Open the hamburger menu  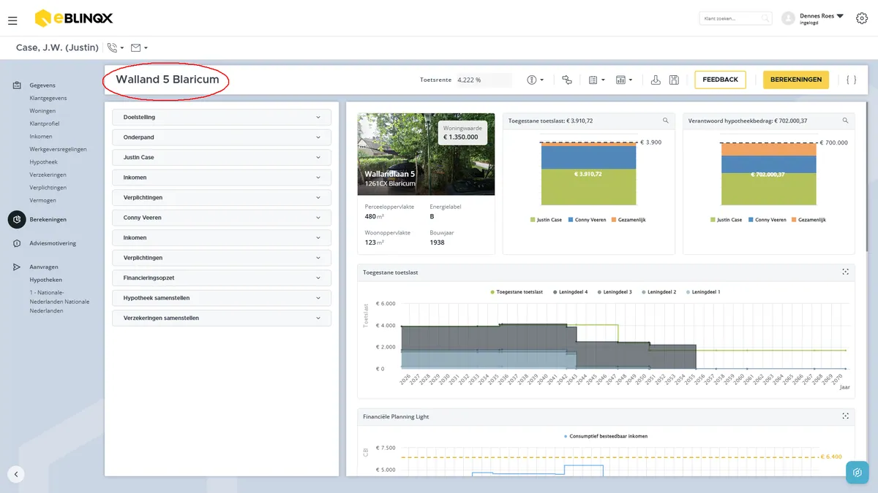(12, 20)
